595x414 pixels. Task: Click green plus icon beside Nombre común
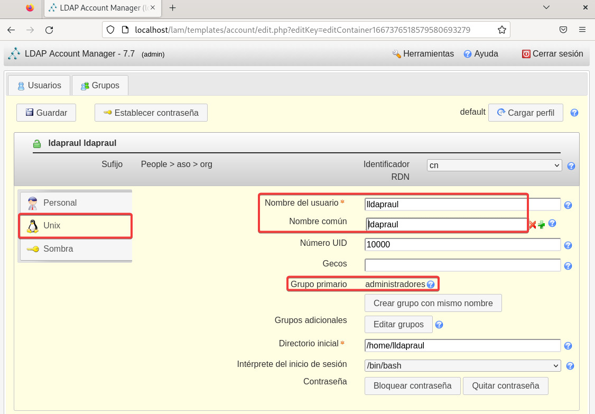(x=542, y=225)
